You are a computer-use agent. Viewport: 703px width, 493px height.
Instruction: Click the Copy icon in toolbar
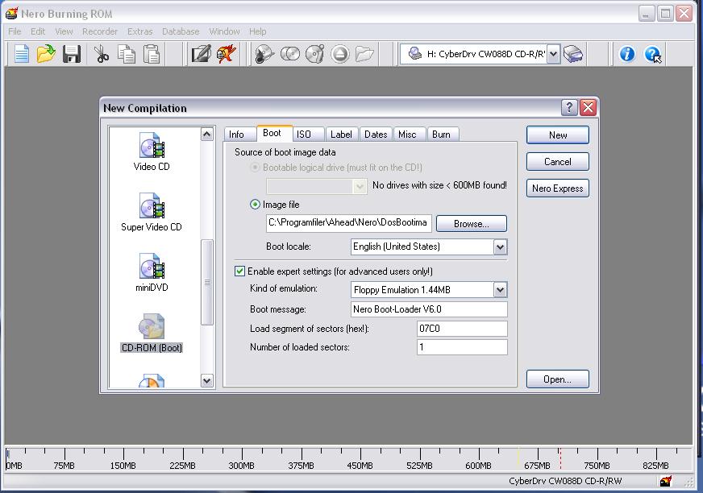pos(127,55)
